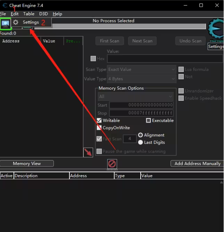Toggle the CopyOnWrite checkbox
Screen dimensions: 224x232
pyautogui.click(x=99, y=128)
